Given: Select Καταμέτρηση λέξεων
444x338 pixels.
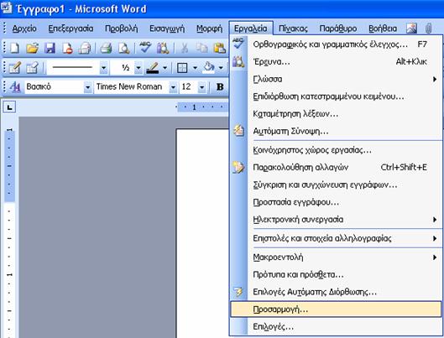Looking at the screenshot, I should pos(336,114).
